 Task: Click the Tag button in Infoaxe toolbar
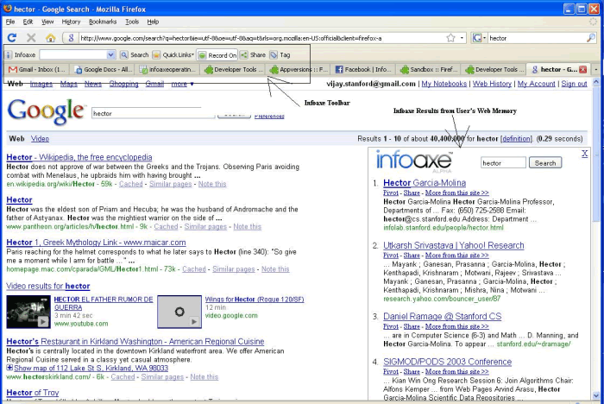(x=280, y=55)
